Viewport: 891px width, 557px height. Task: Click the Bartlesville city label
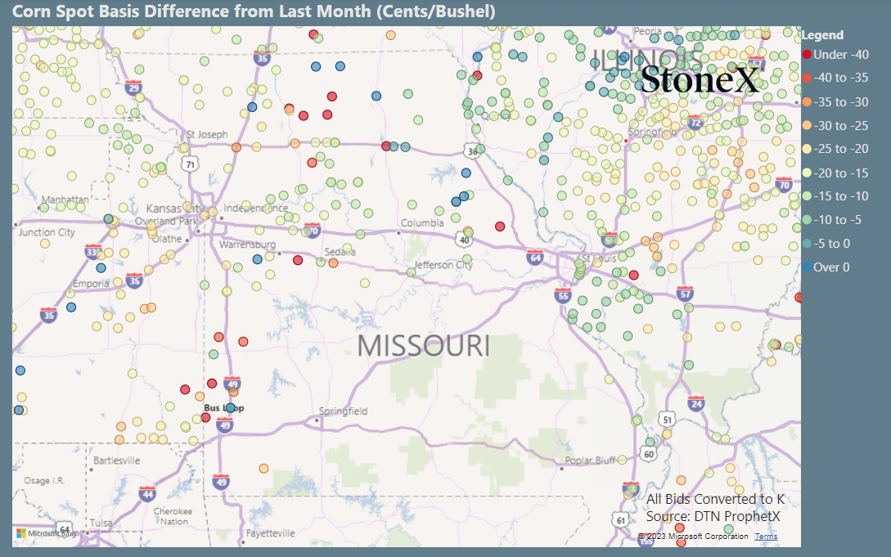pyautogui.click(x=116, y=460)
